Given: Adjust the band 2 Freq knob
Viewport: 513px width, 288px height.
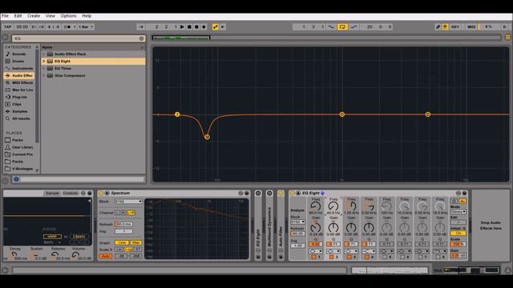Looking at the screenshot, I should [x=333, y=206].
